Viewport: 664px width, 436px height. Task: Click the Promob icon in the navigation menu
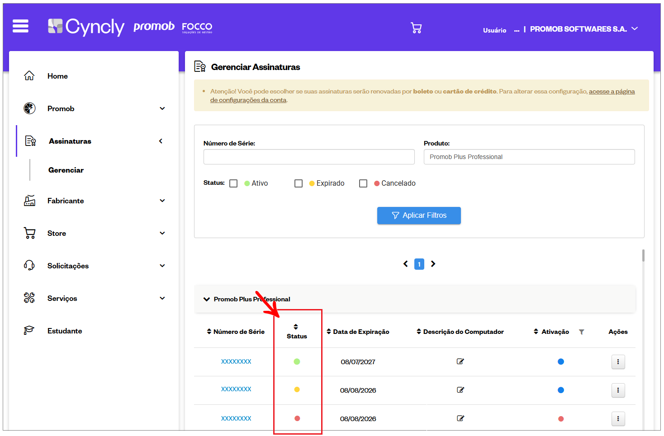coord(29,108)
